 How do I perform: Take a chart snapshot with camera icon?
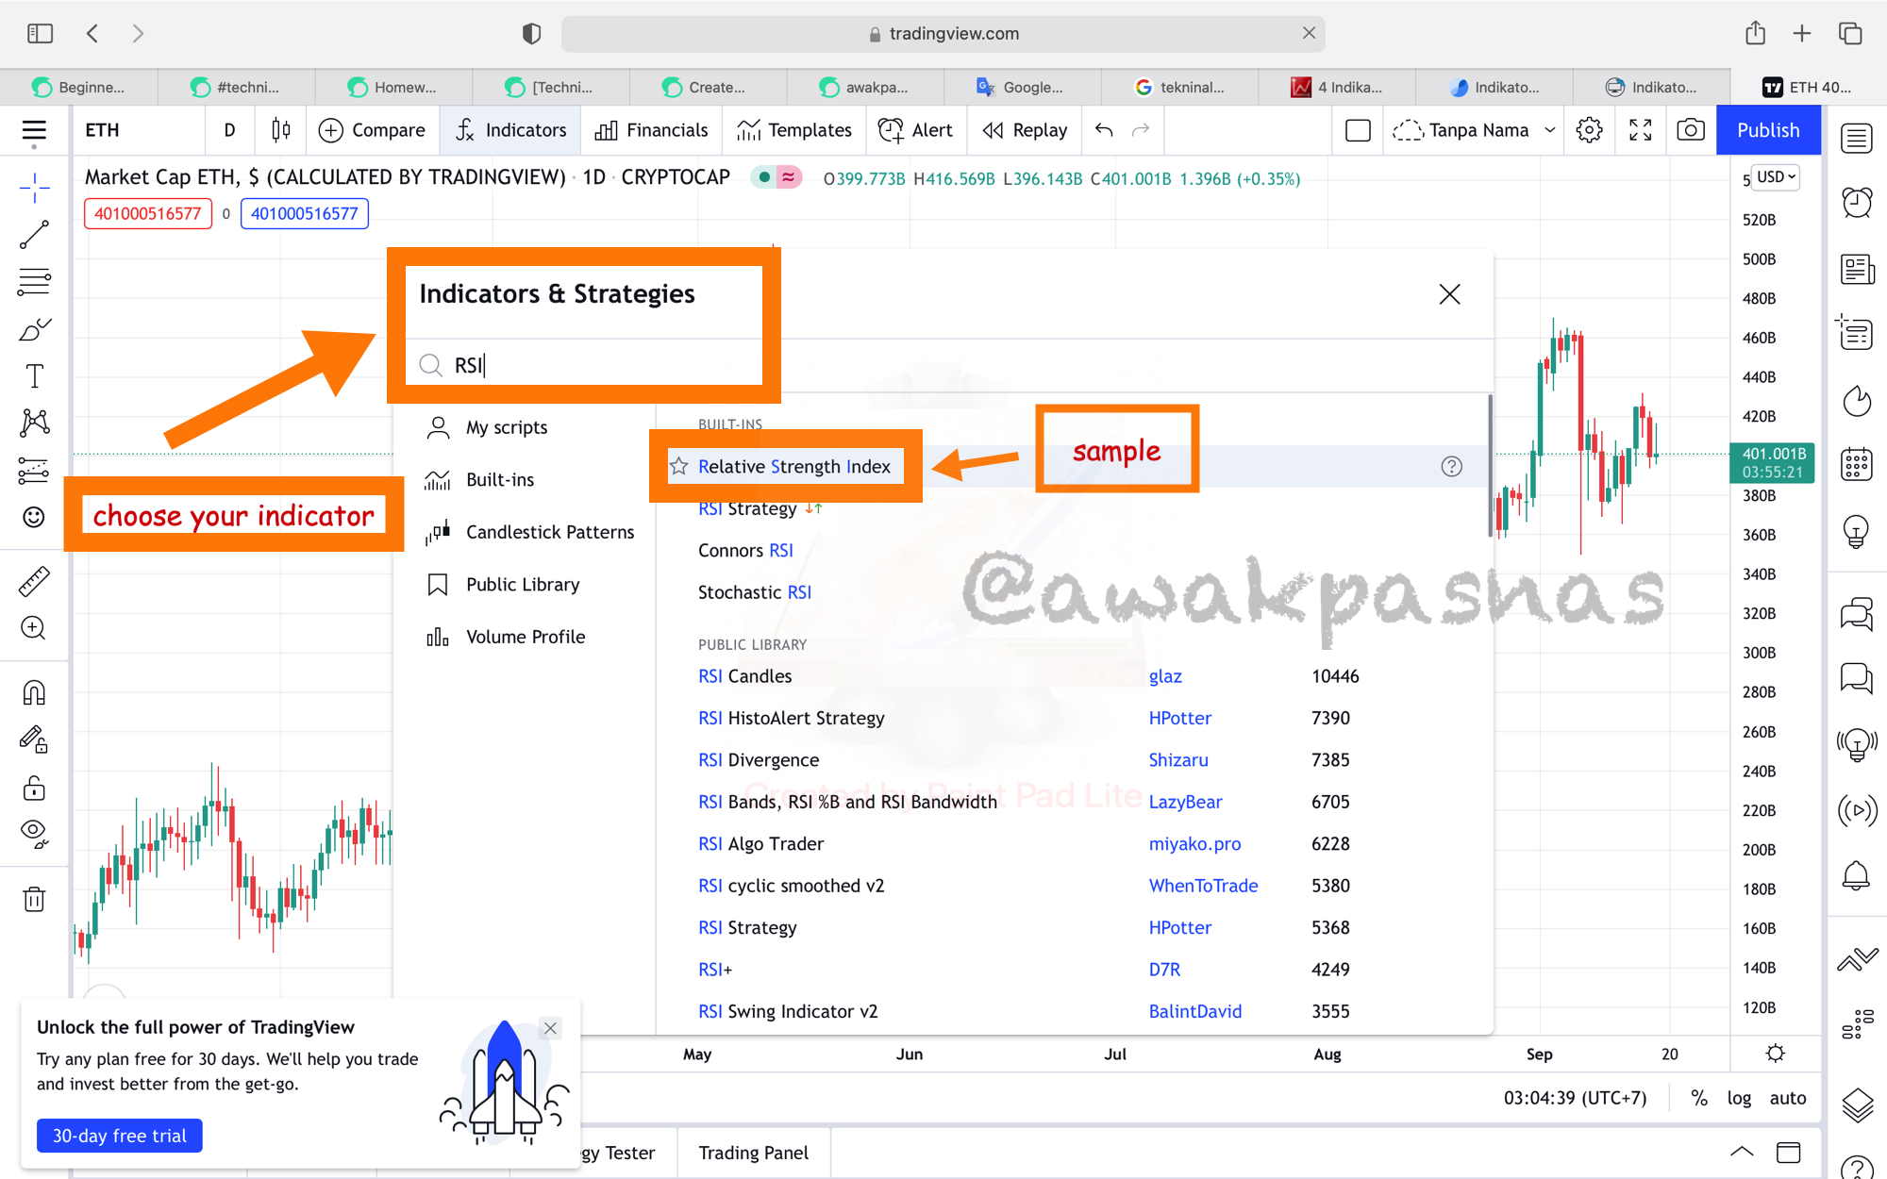click(x=1690, y=130)
